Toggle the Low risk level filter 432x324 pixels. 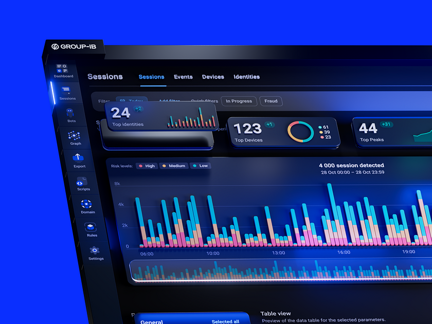200,166
